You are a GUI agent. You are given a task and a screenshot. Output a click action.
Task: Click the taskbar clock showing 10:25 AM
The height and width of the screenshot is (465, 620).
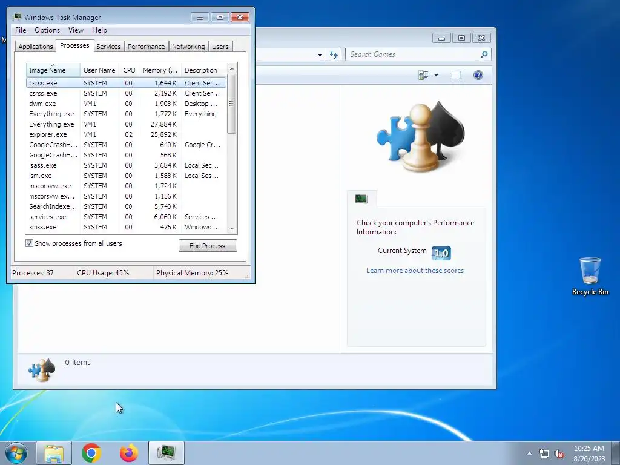pyautogui.click(x=589, y=453)
